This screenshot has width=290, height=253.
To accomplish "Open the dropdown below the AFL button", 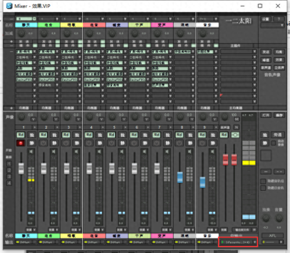I will 273,242.
